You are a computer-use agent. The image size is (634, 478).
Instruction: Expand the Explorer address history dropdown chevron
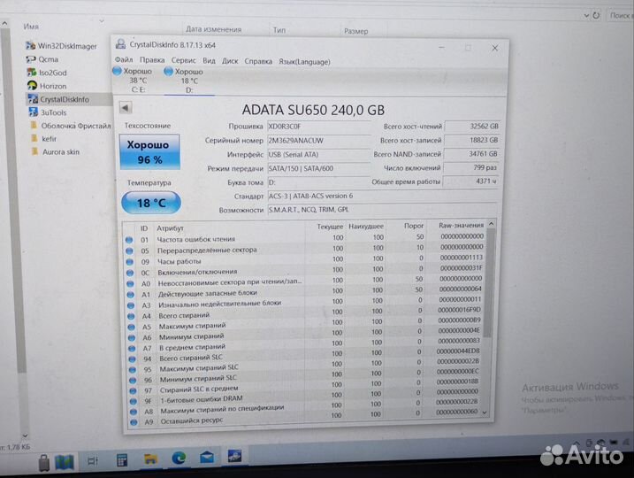tap(586, 15)
